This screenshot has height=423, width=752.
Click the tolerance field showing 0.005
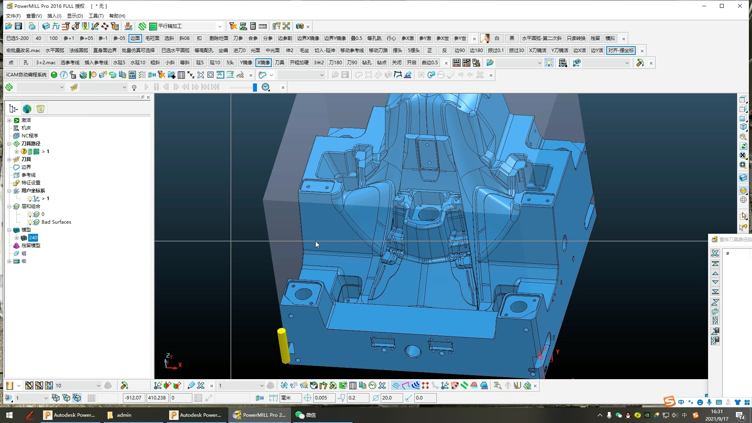(x=324, y=398)
